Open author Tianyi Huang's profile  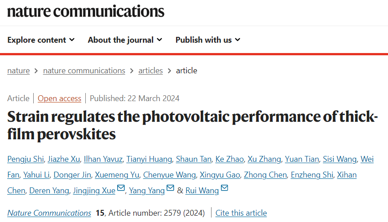coord(149,159)
